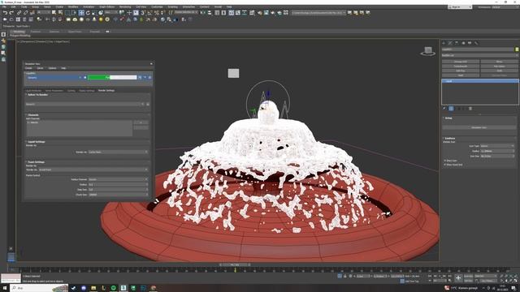Activate the Select and Rotate tool
Image resolution: width=520 pixels, height=292 pixels.
(88, 13)
